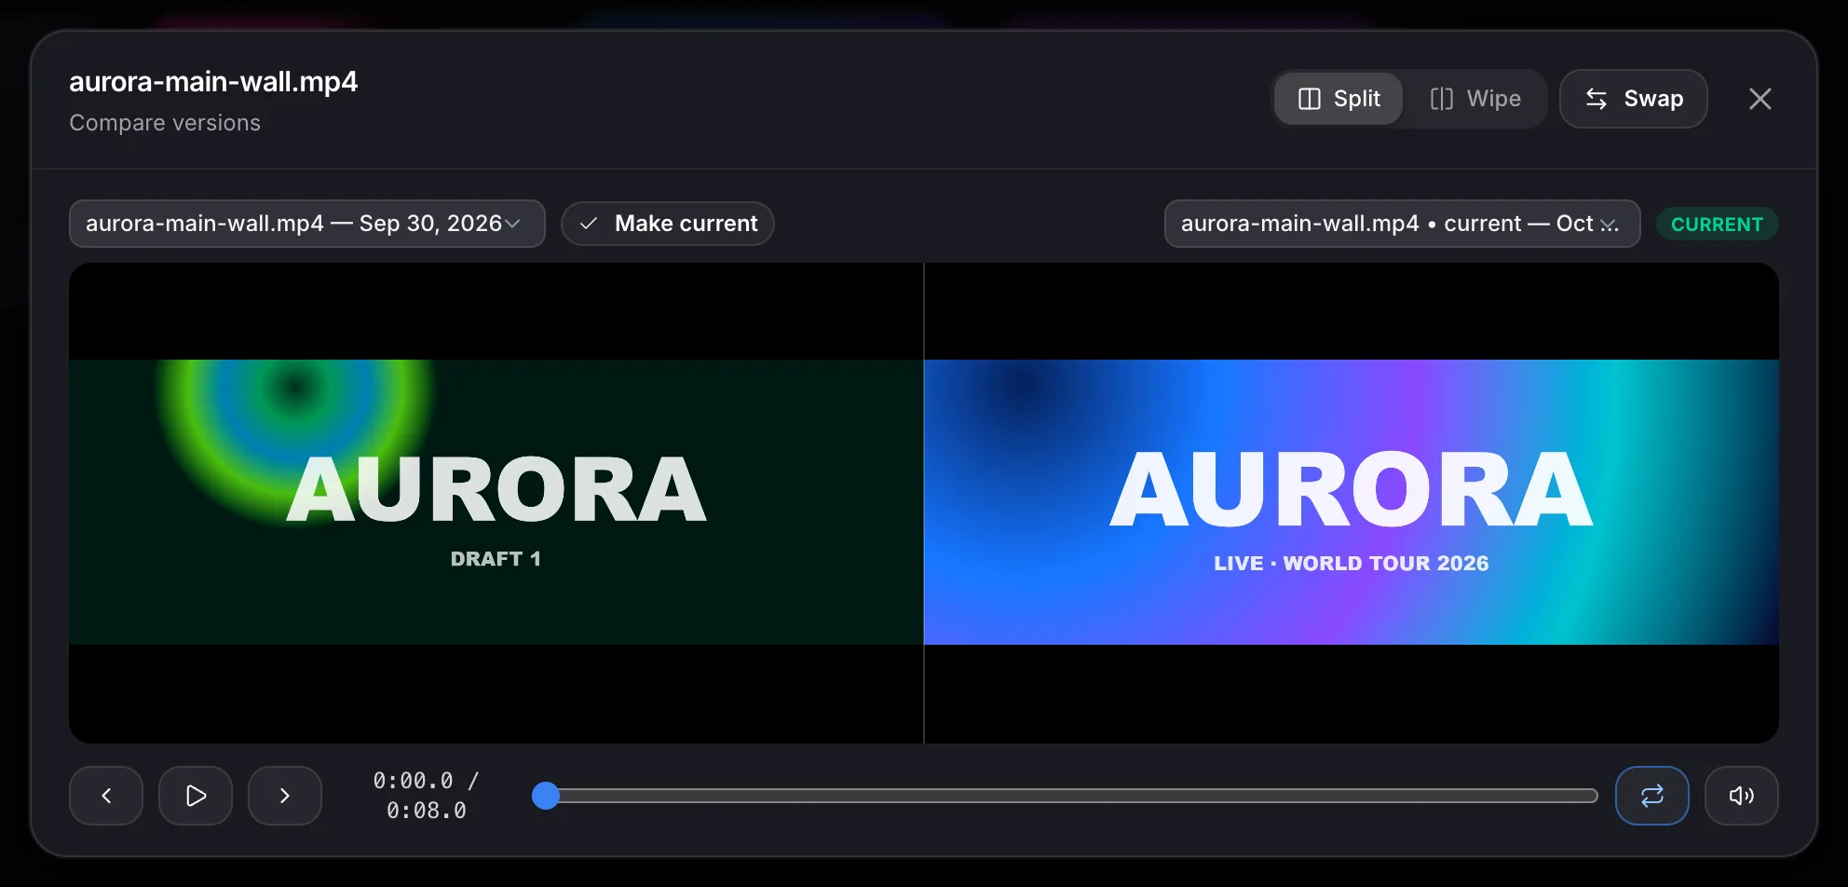This screenshot has height=887, width=1848.
Task: Click the World Tour 2026 video preview
Action: coord(1352,502)
